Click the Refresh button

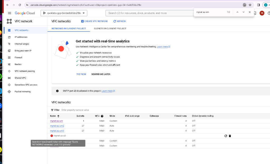(x=120, y=21)
